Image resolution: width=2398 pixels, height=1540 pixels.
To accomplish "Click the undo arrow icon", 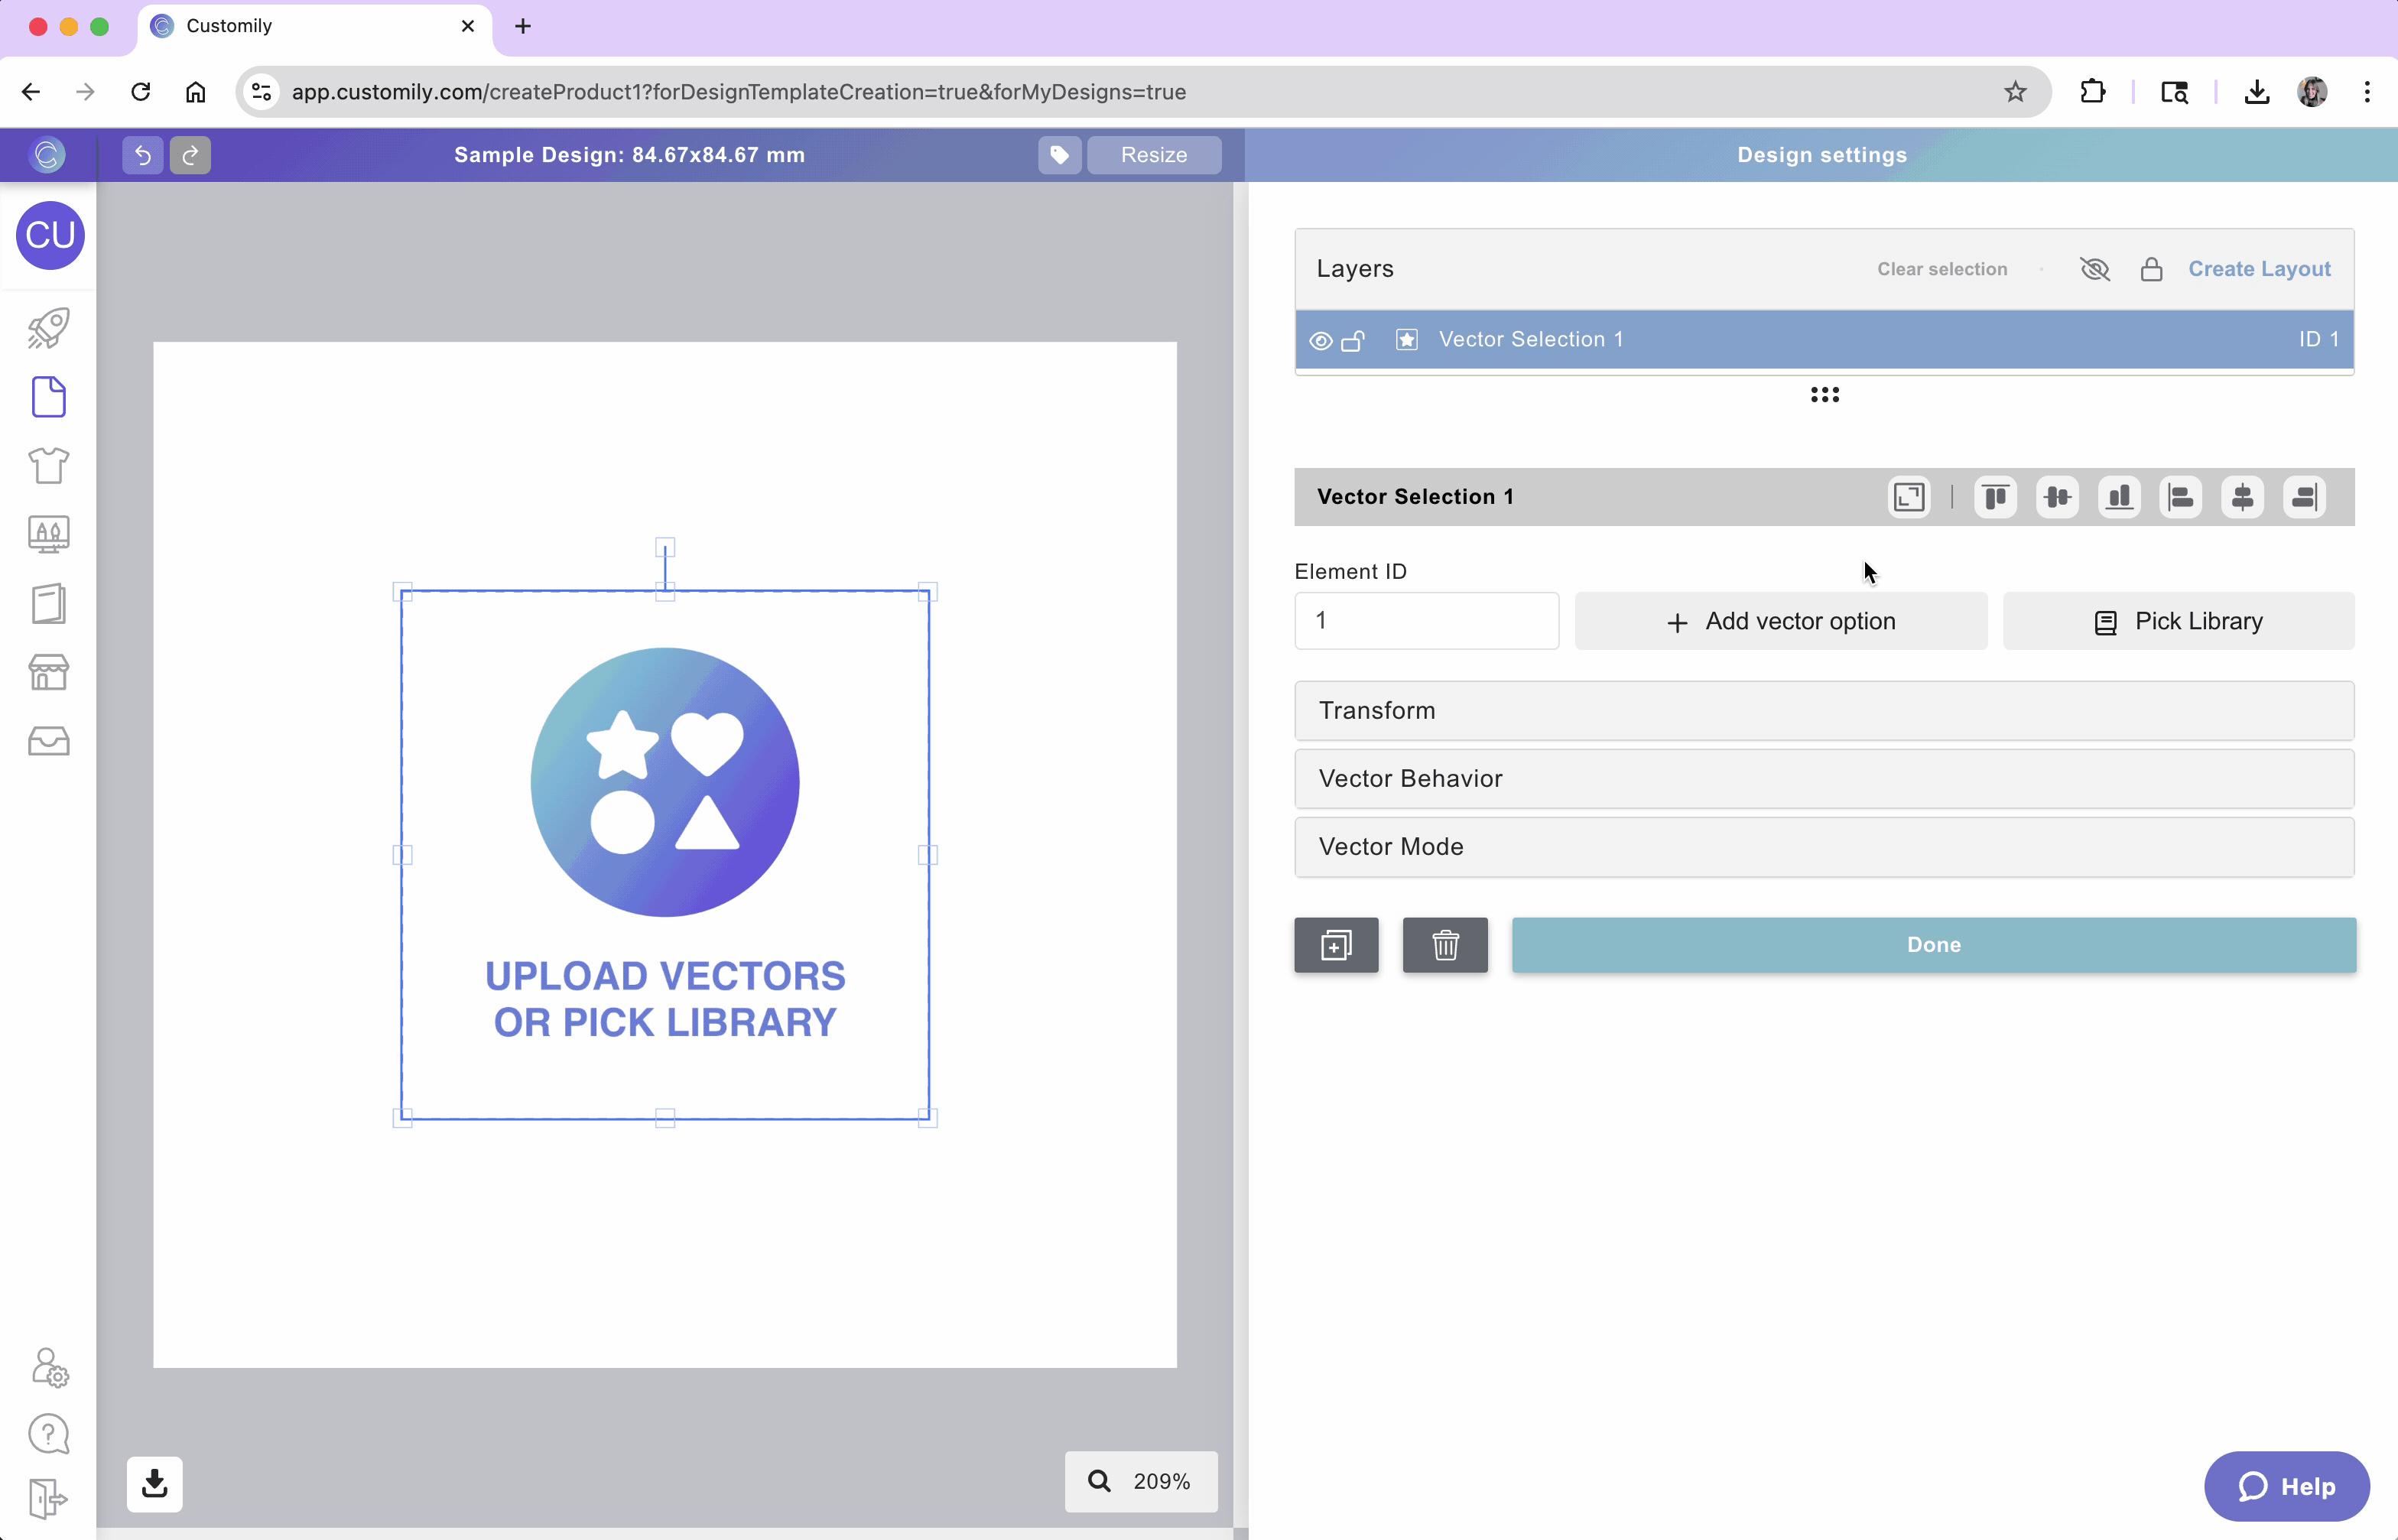I will point(142,155).
